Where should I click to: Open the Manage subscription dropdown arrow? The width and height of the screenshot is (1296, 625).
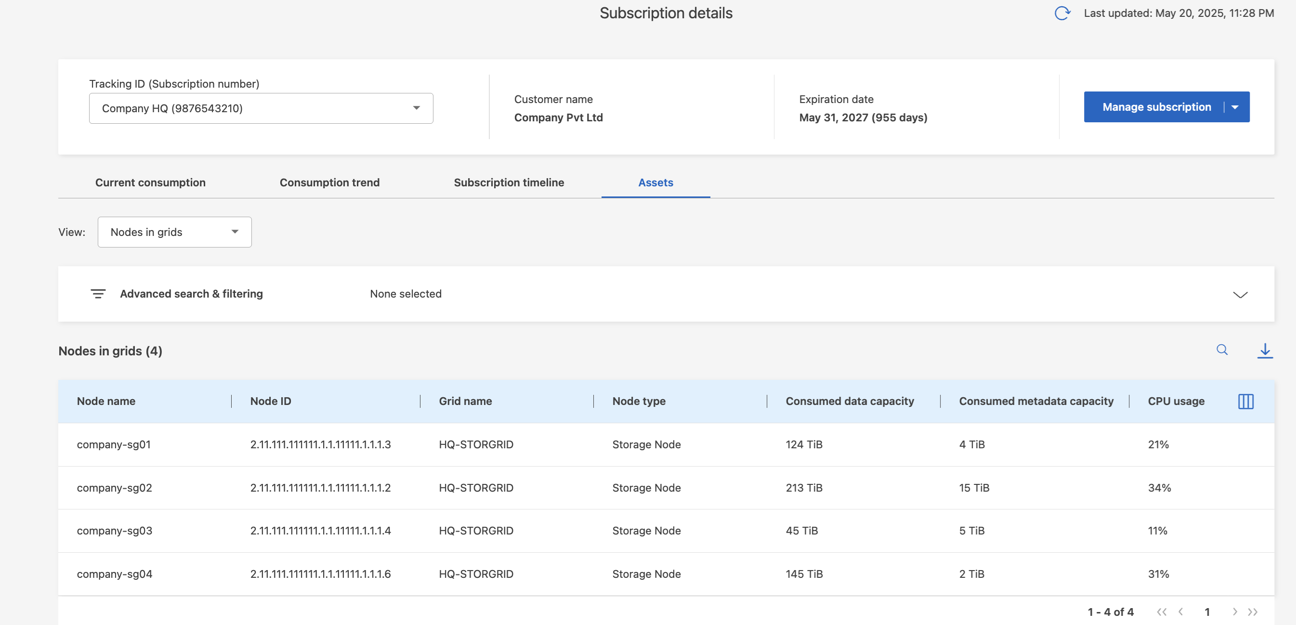click(x=1235, y=107)
